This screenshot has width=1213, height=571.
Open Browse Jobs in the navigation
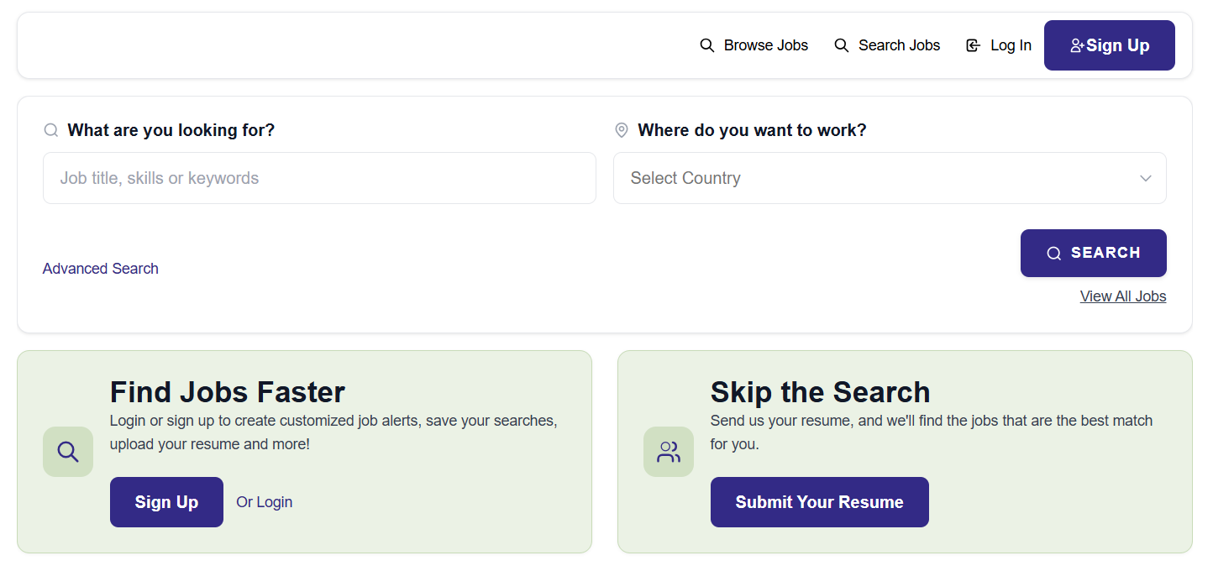[x=765, y=45]
